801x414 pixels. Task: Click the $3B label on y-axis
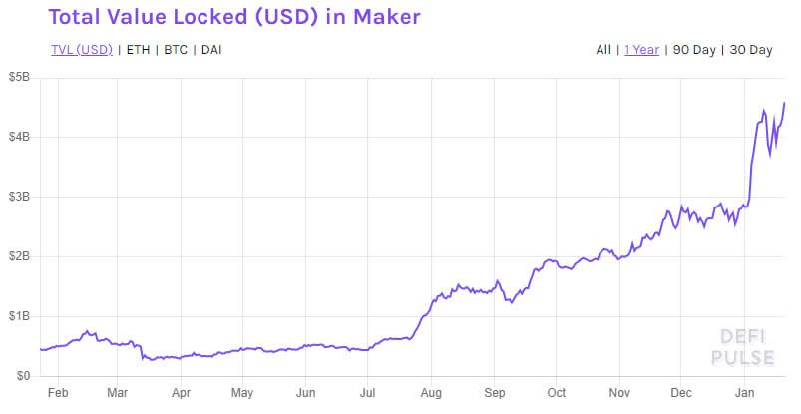tap(19, 197)
